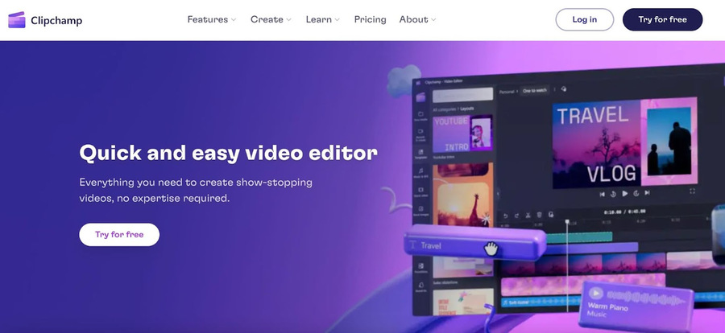725x333 pixels.
Task: Click the dark Try for free header button
Action: click(663, 19)
